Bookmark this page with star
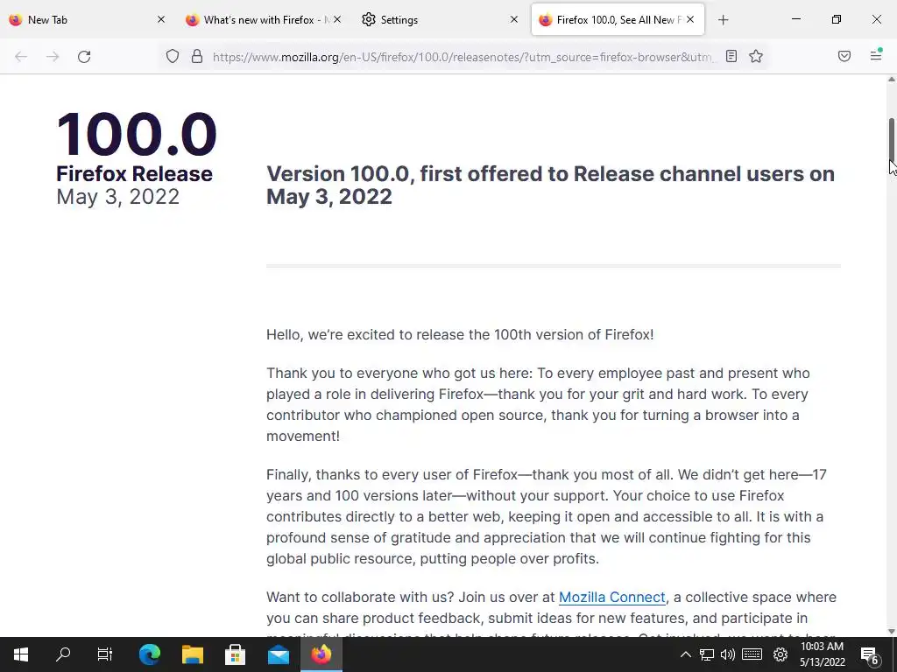This screenshot has height=672, width=897. click(x=756, y=56)
